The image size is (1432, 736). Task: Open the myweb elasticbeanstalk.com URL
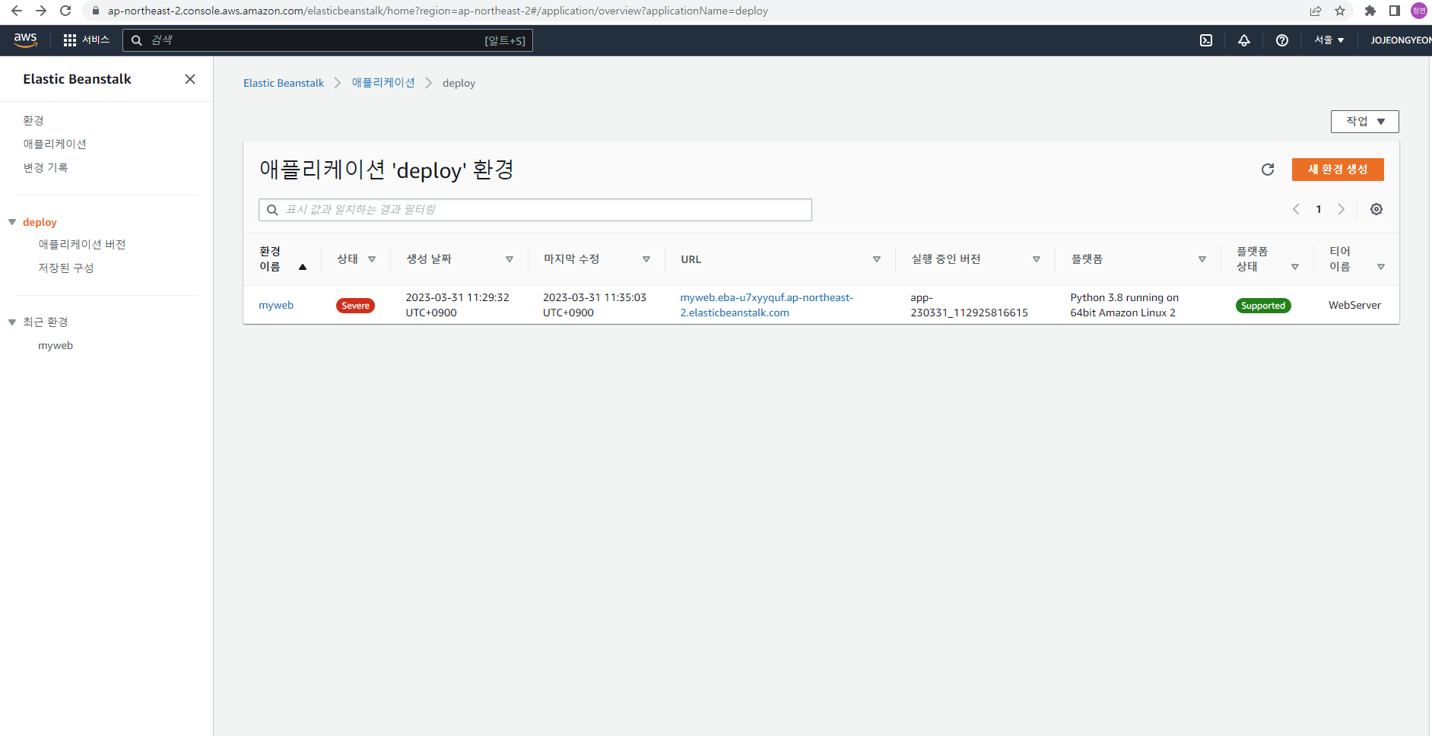[767, 306]
